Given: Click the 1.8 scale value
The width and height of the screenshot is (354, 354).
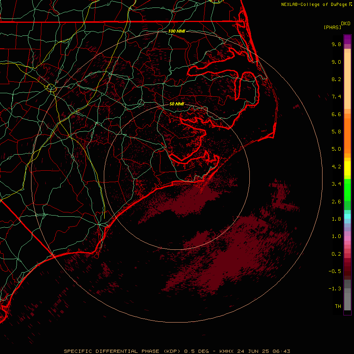Looking at the screenshot, I should coord(336,219).
